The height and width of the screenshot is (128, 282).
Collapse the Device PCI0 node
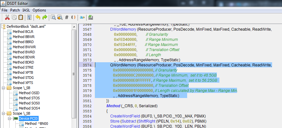pos(9,118)
